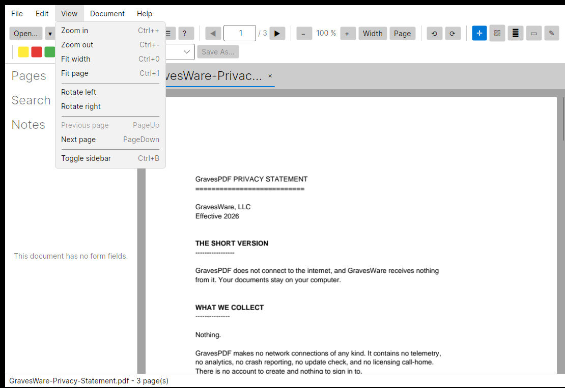Close the GravesWare-Privacy document tab
565x388 pixels.
270,76
